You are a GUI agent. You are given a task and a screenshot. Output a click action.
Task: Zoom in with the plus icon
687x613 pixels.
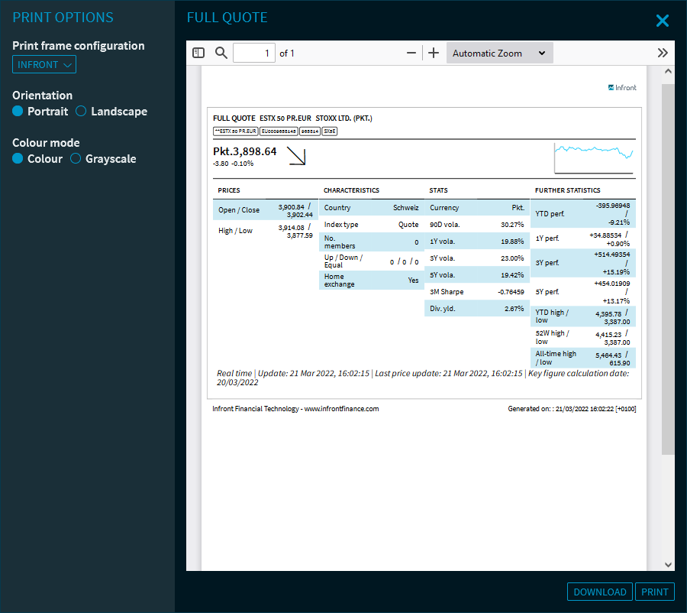[x=434, y=53]
